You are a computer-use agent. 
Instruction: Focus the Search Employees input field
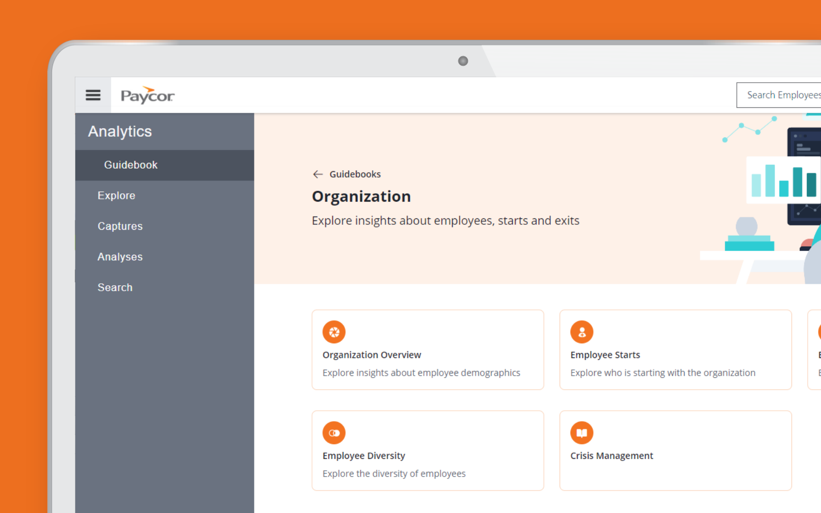pos(779,95)
